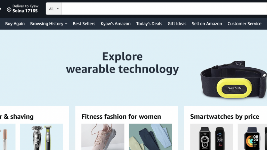Viewport: 267px width, 150px height.
Task: Open Gift Ideas
Action: pos(177,24)
